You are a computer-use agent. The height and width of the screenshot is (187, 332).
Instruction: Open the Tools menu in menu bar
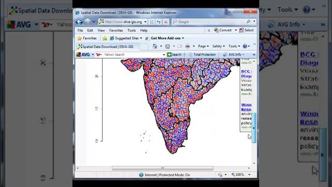tap(131, 30)
